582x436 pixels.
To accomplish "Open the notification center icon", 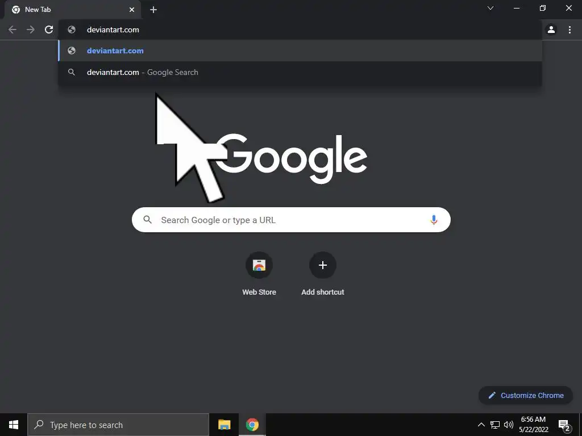I will click(x=564, y=425).
